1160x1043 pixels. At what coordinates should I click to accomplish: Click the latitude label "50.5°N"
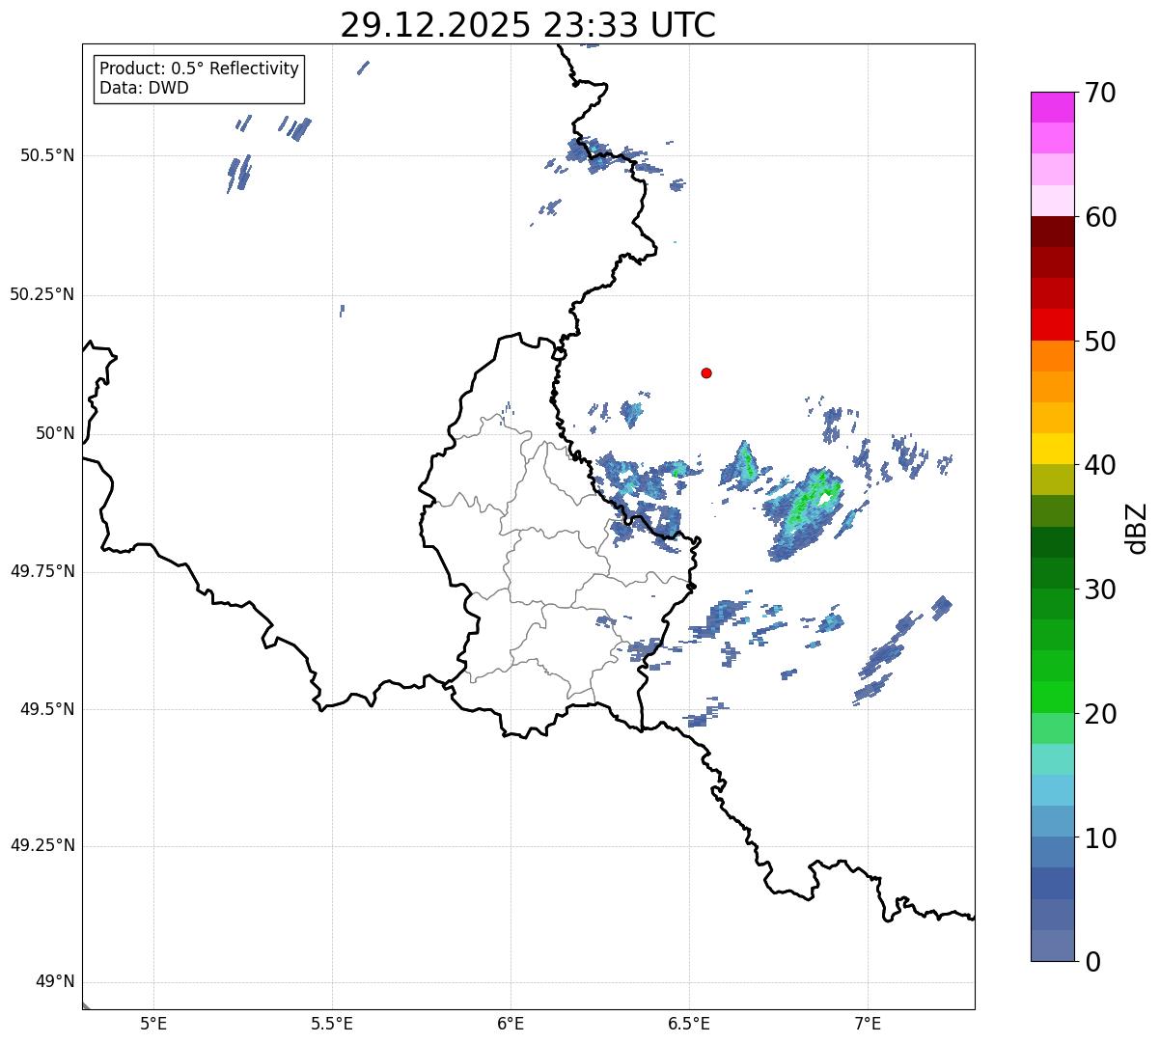[x=46, y=155]
